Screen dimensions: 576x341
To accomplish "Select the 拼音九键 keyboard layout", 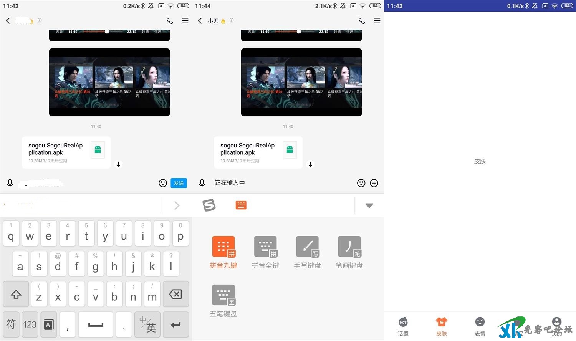I will coord(223,252).
